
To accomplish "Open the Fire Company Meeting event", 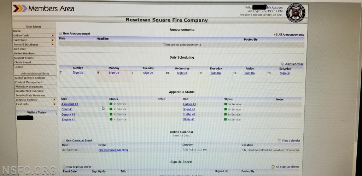I will click(x=113, y=150).
